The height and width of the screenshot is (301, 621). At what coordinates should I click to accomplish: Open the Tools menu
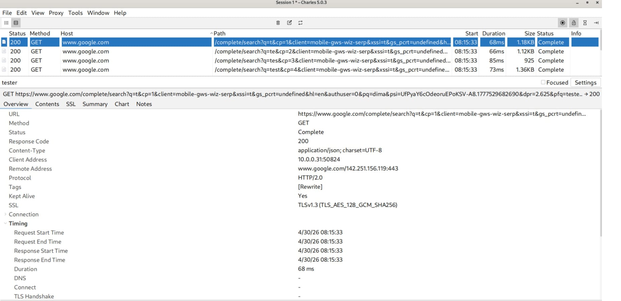point(75,13)
